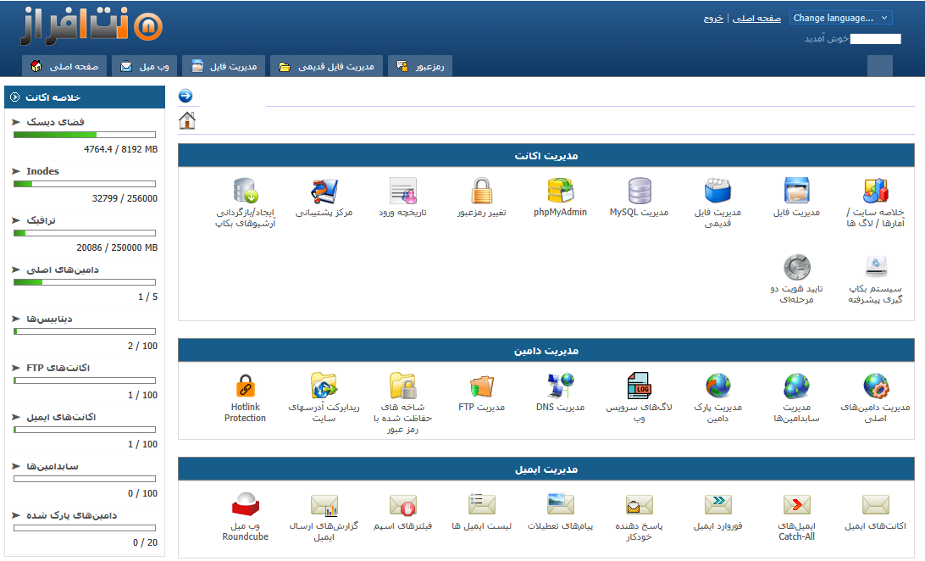The width and height of the screenshot is (925, 561).
Task: Launch Roundcube webmail icon
Action: 246,505
